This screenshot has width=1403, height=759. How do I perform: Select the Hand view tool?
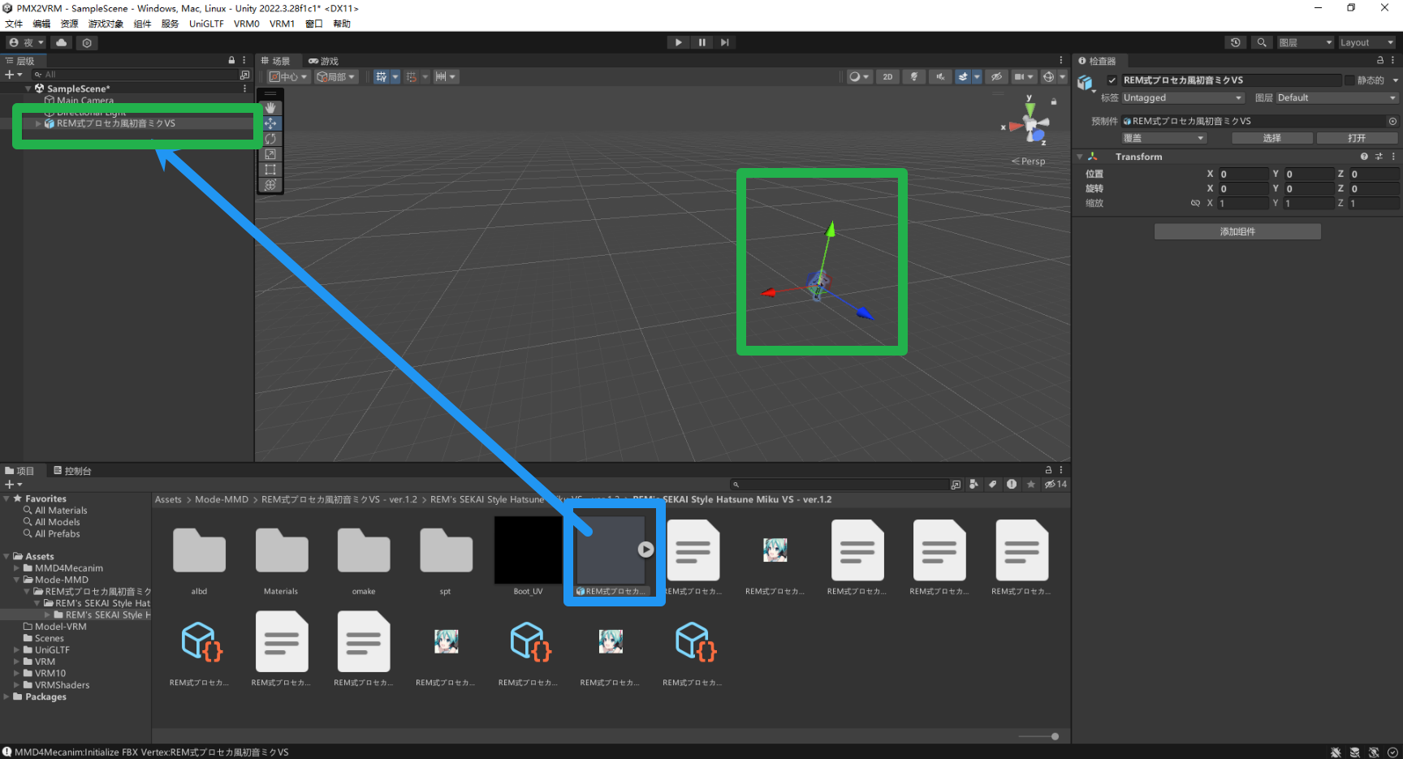[270, 108]
